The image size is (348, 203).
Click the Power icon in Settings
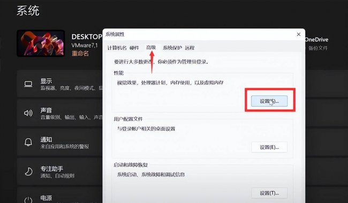[28, 200]
